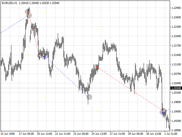Select the blue buy arrow near 1.21400 on 20 Jun

44,57
